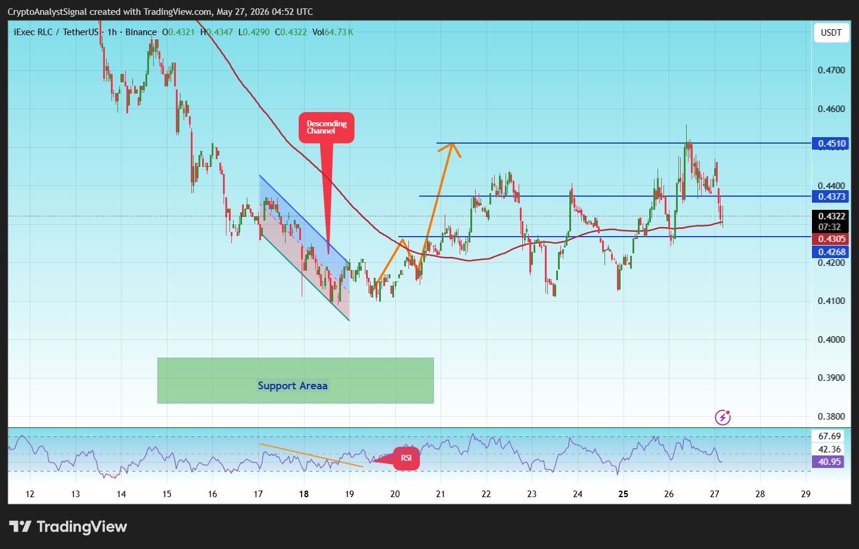859x549 pixels.
Task: Click date 27 on the time axis
Action: click(x=715, y=494)
